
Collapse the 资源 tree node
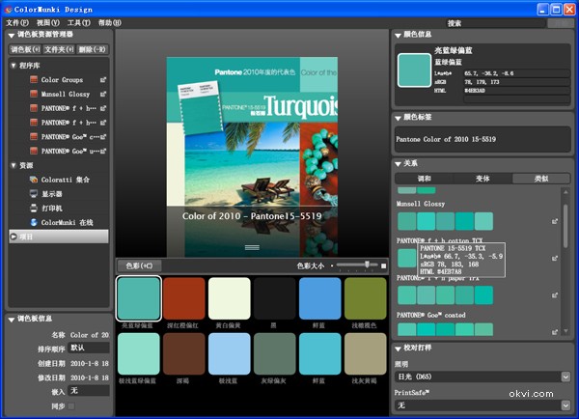point(14,165)
